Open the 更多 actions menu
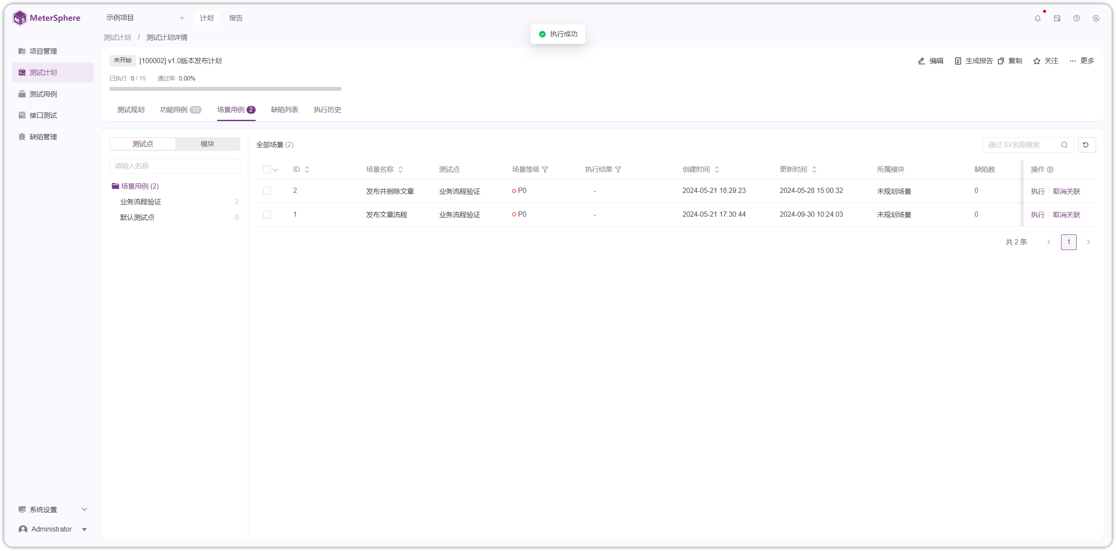 pyautogui.click(x=1081, y=61)
